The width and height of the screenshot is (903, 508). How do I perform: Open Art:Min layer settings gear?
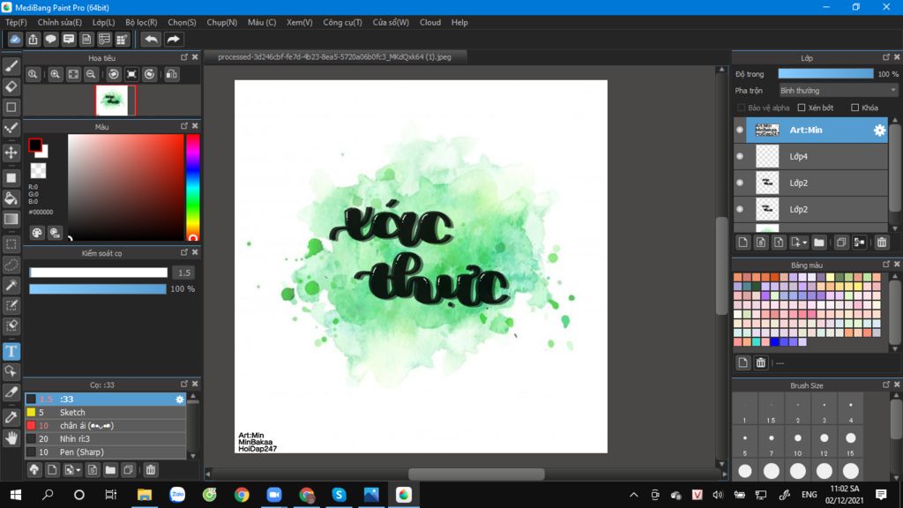pos(879,131)
